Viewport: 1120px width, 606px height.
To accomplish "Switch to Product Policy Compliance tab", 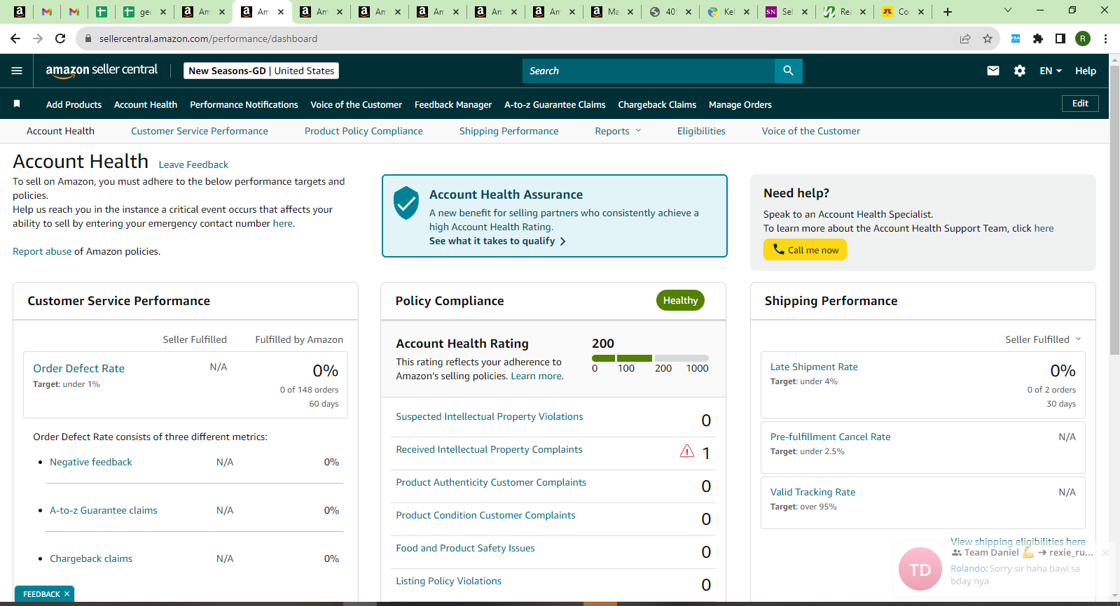I will (364, 131).
